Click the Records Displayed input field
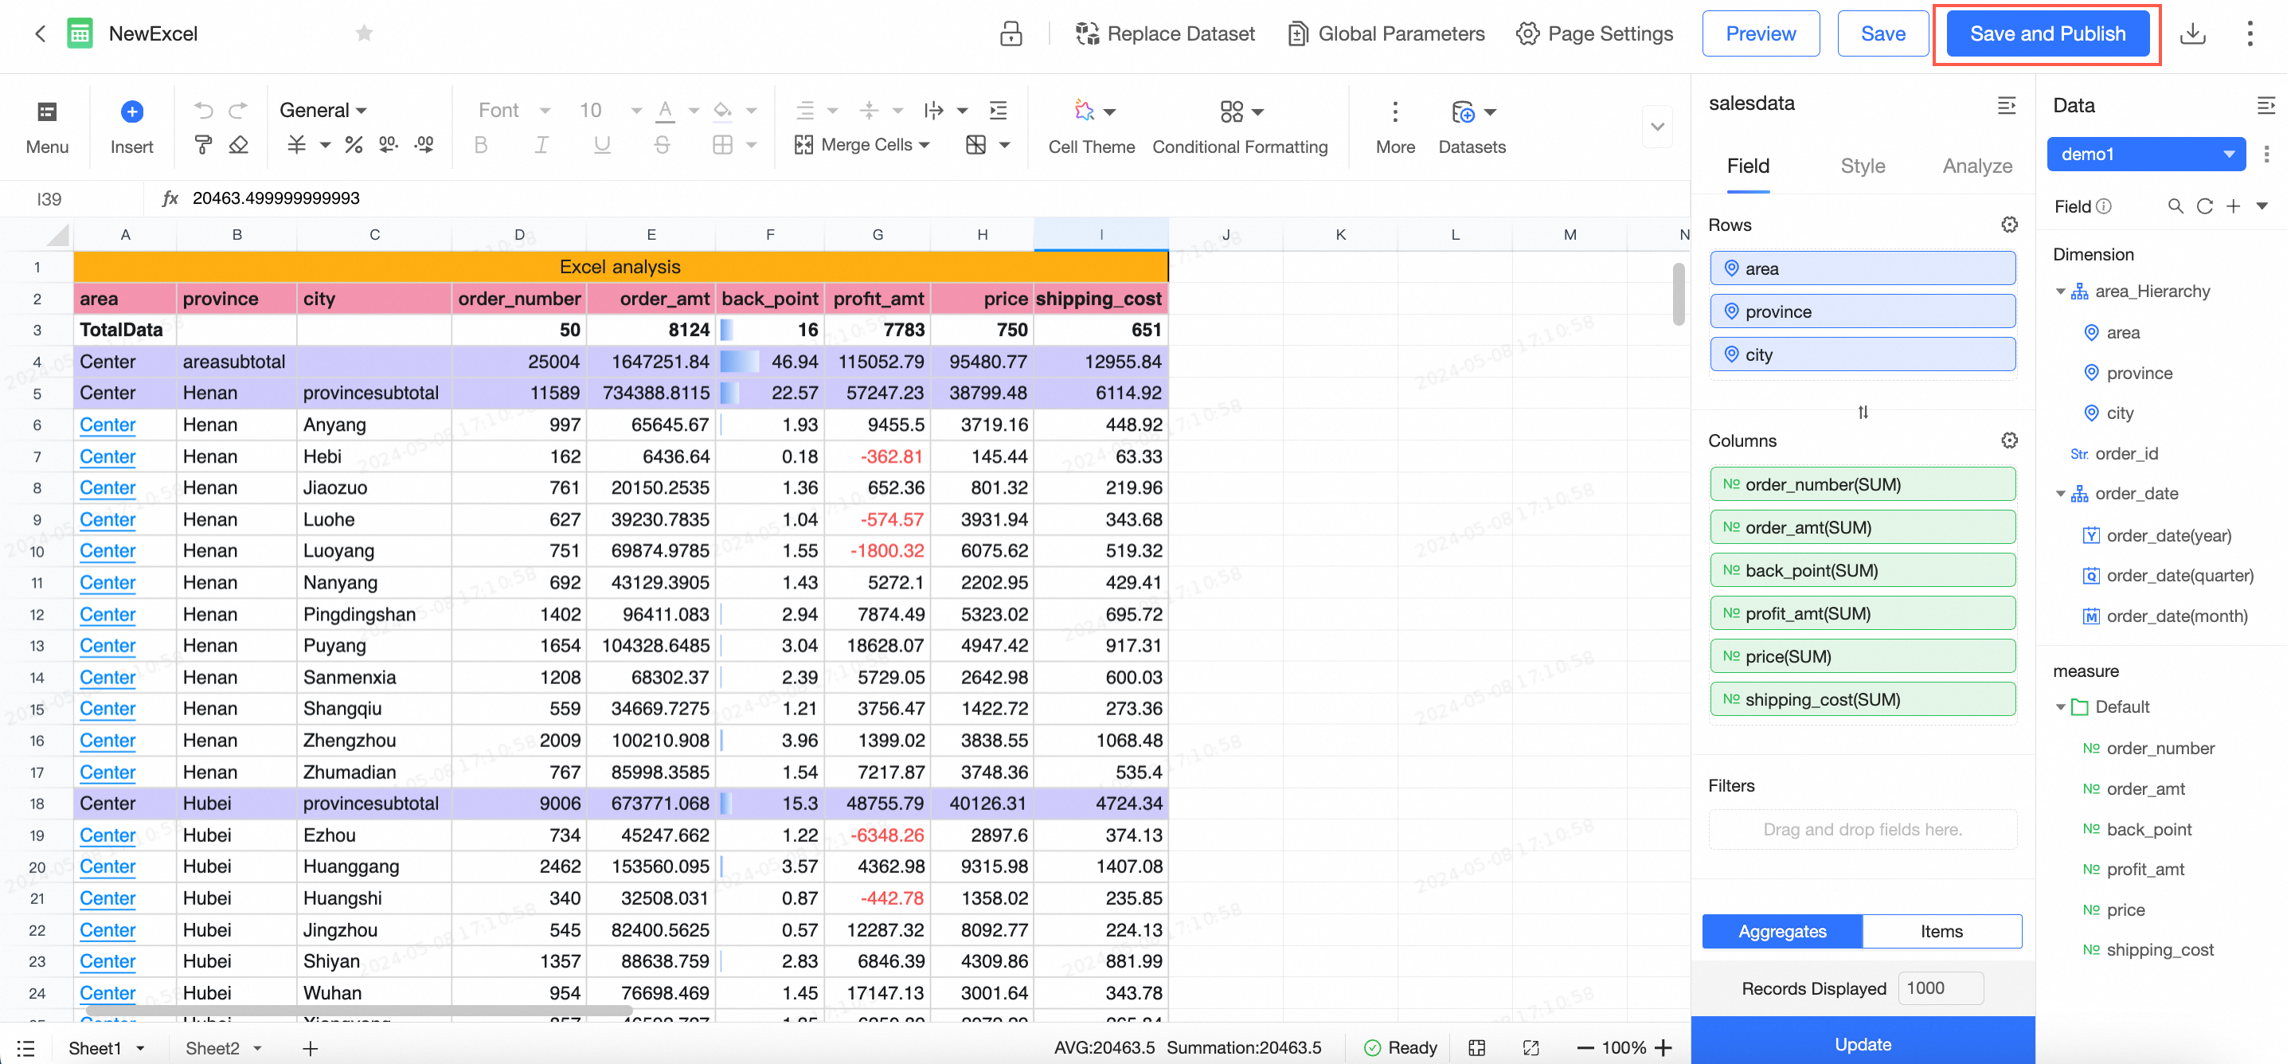This screenshot has width=2287, height=1064. (1940, 988)
